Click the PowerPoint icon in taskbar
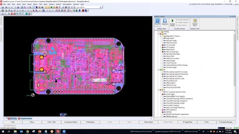Screen dimensions: 239x134 click(40, 131)
